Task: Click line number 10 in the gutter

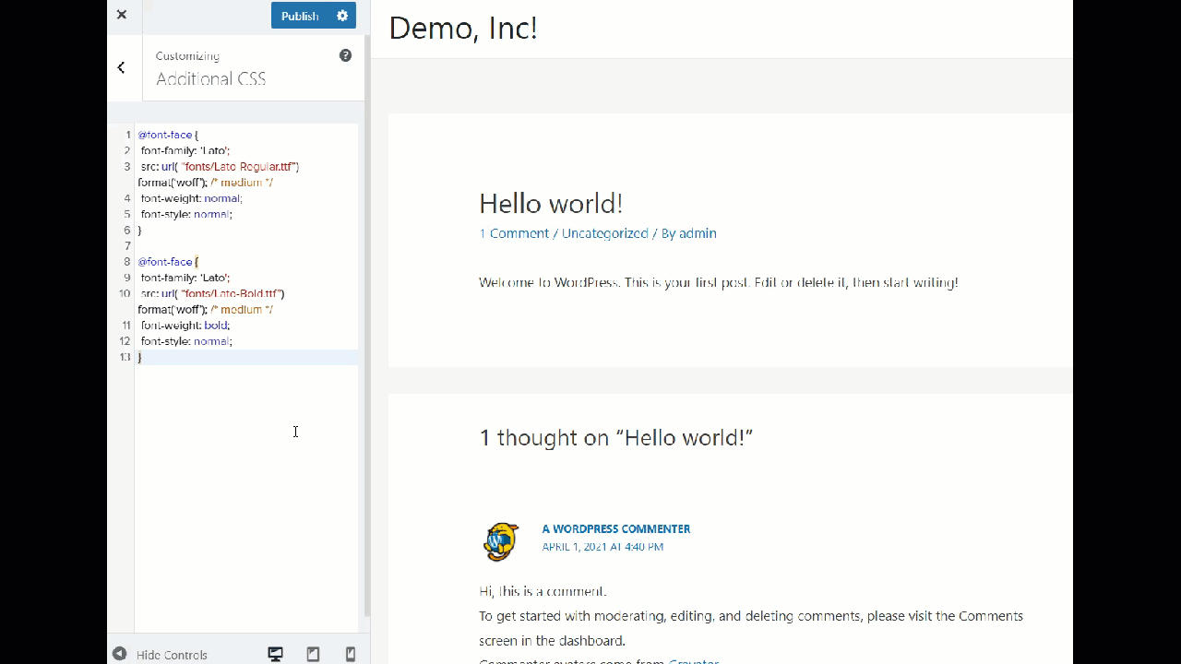Action: [x=125, y=293]
